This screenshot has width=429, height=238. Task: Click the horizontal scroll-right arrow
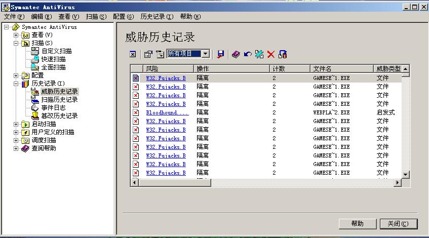tap(398, 182)
